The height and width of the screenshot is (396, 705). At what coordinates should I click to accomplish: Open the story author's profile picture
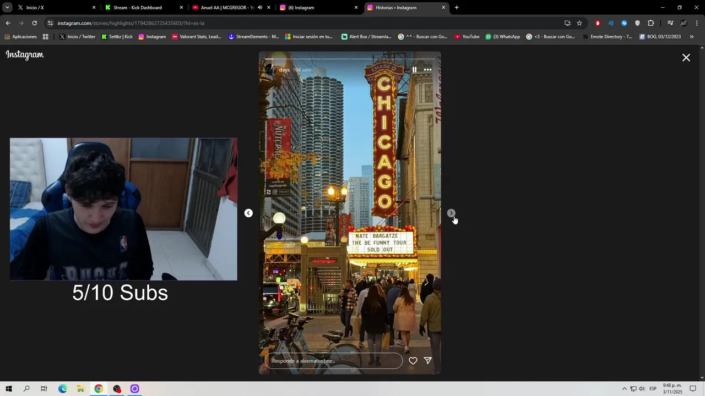coord(270,70)
